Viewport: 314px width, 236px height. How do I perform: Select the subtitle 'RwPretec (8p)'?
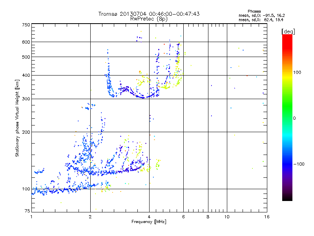(x=149, y=19)
